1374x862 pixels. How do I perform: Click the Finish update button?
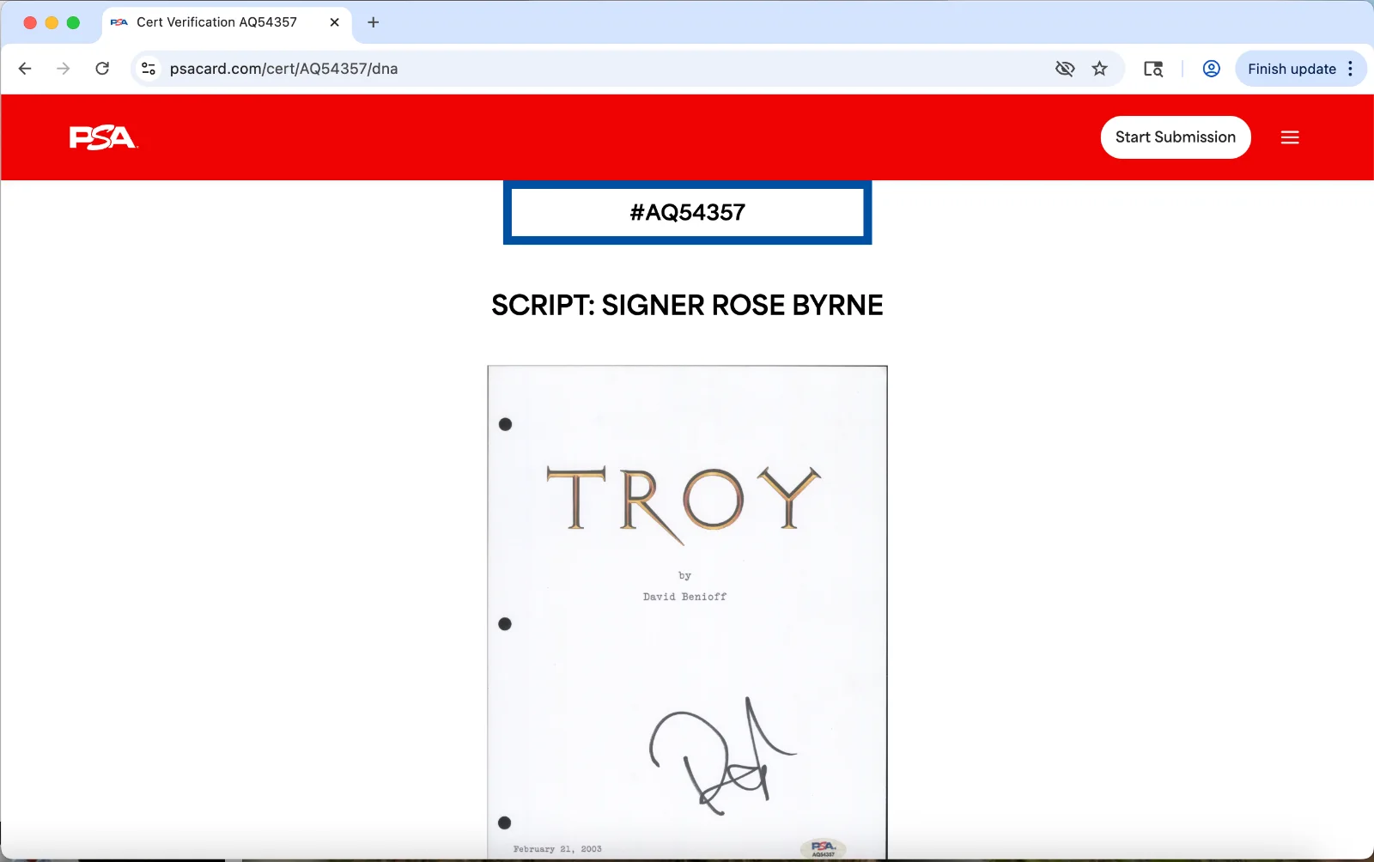[1292, 69]
